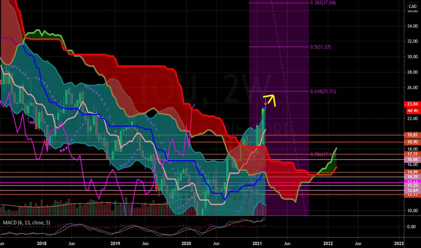This screenshot has height=248, width=421.
Task: Click the 2022 label on time axis
Action: click(328, 243)
